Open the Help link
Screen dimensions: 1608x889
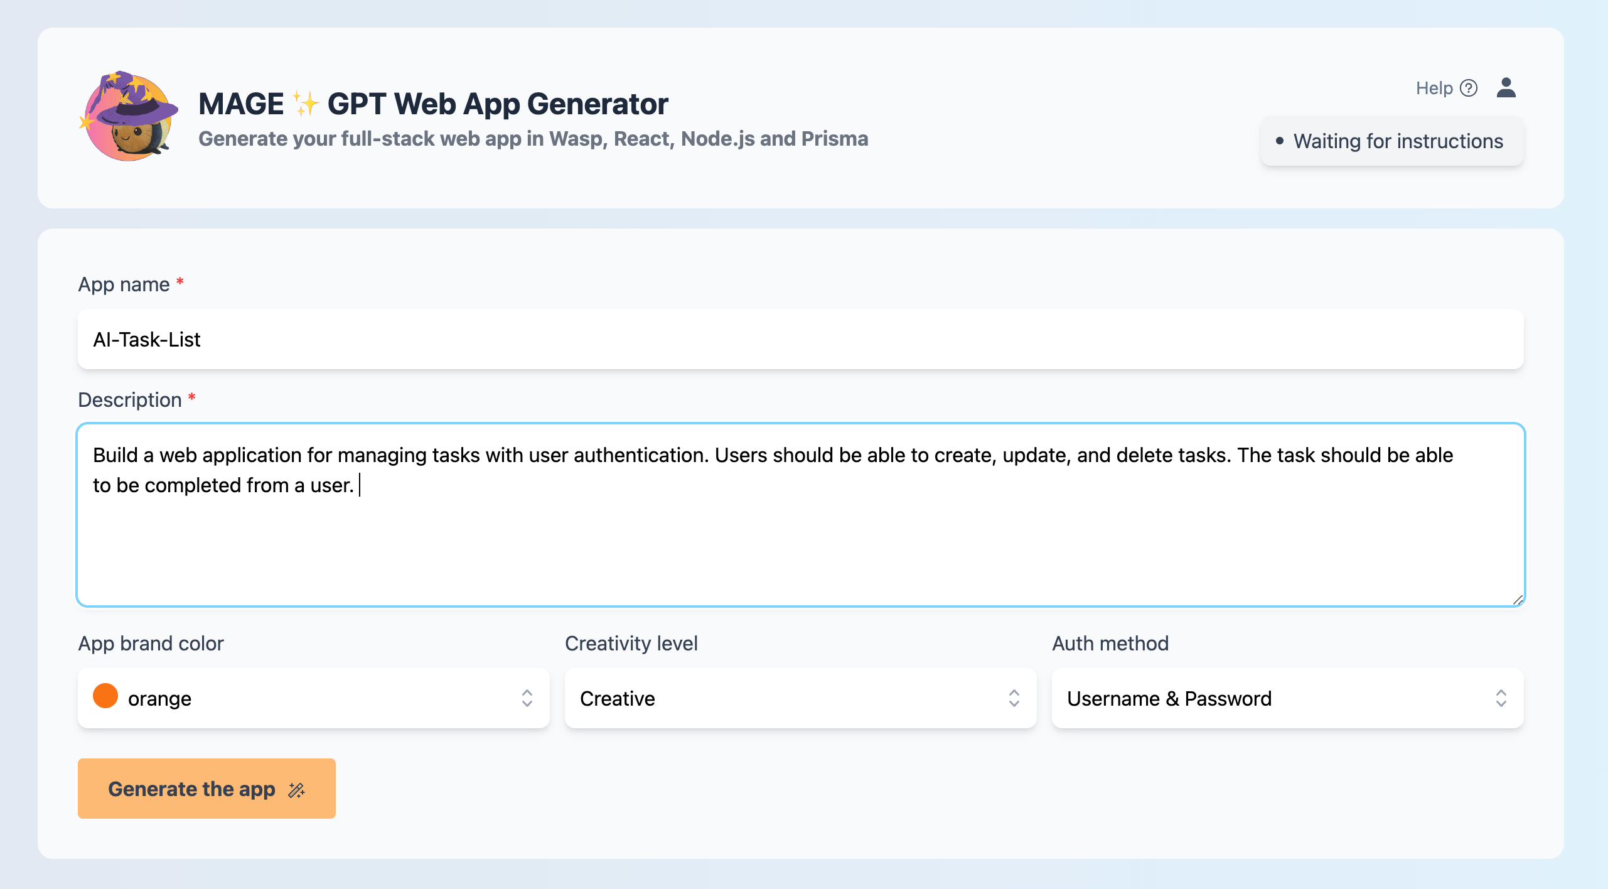point(1434,88)
